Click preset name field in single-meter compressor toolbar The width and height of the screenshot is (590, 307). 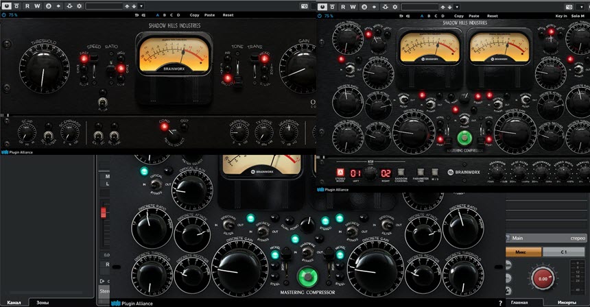coord(104,6)
